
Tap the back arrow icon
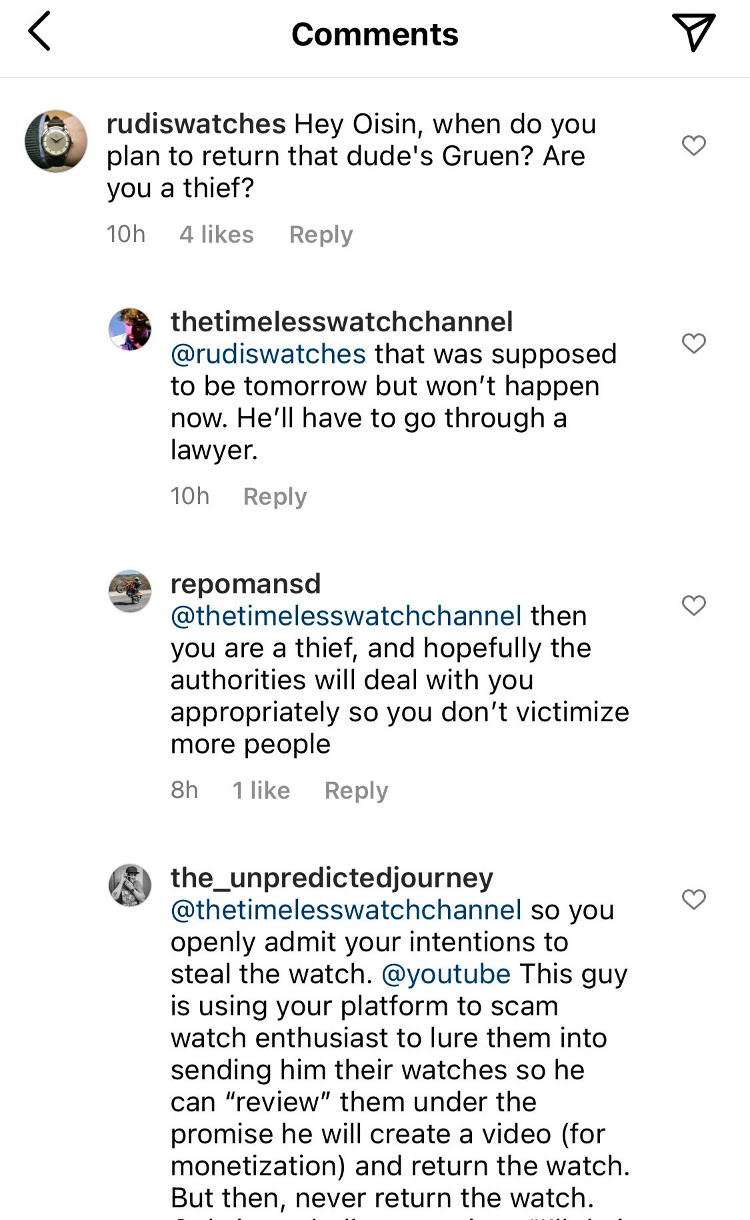tap(40, 31)
